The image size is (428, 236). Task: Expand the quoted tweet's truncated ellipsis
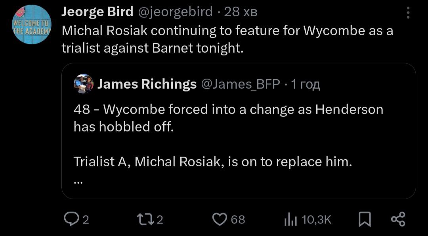coord(78,182)
